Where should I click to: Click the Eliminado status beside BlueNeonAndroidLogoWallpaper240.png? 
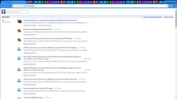pyautogui.click(x=57, y=29)
